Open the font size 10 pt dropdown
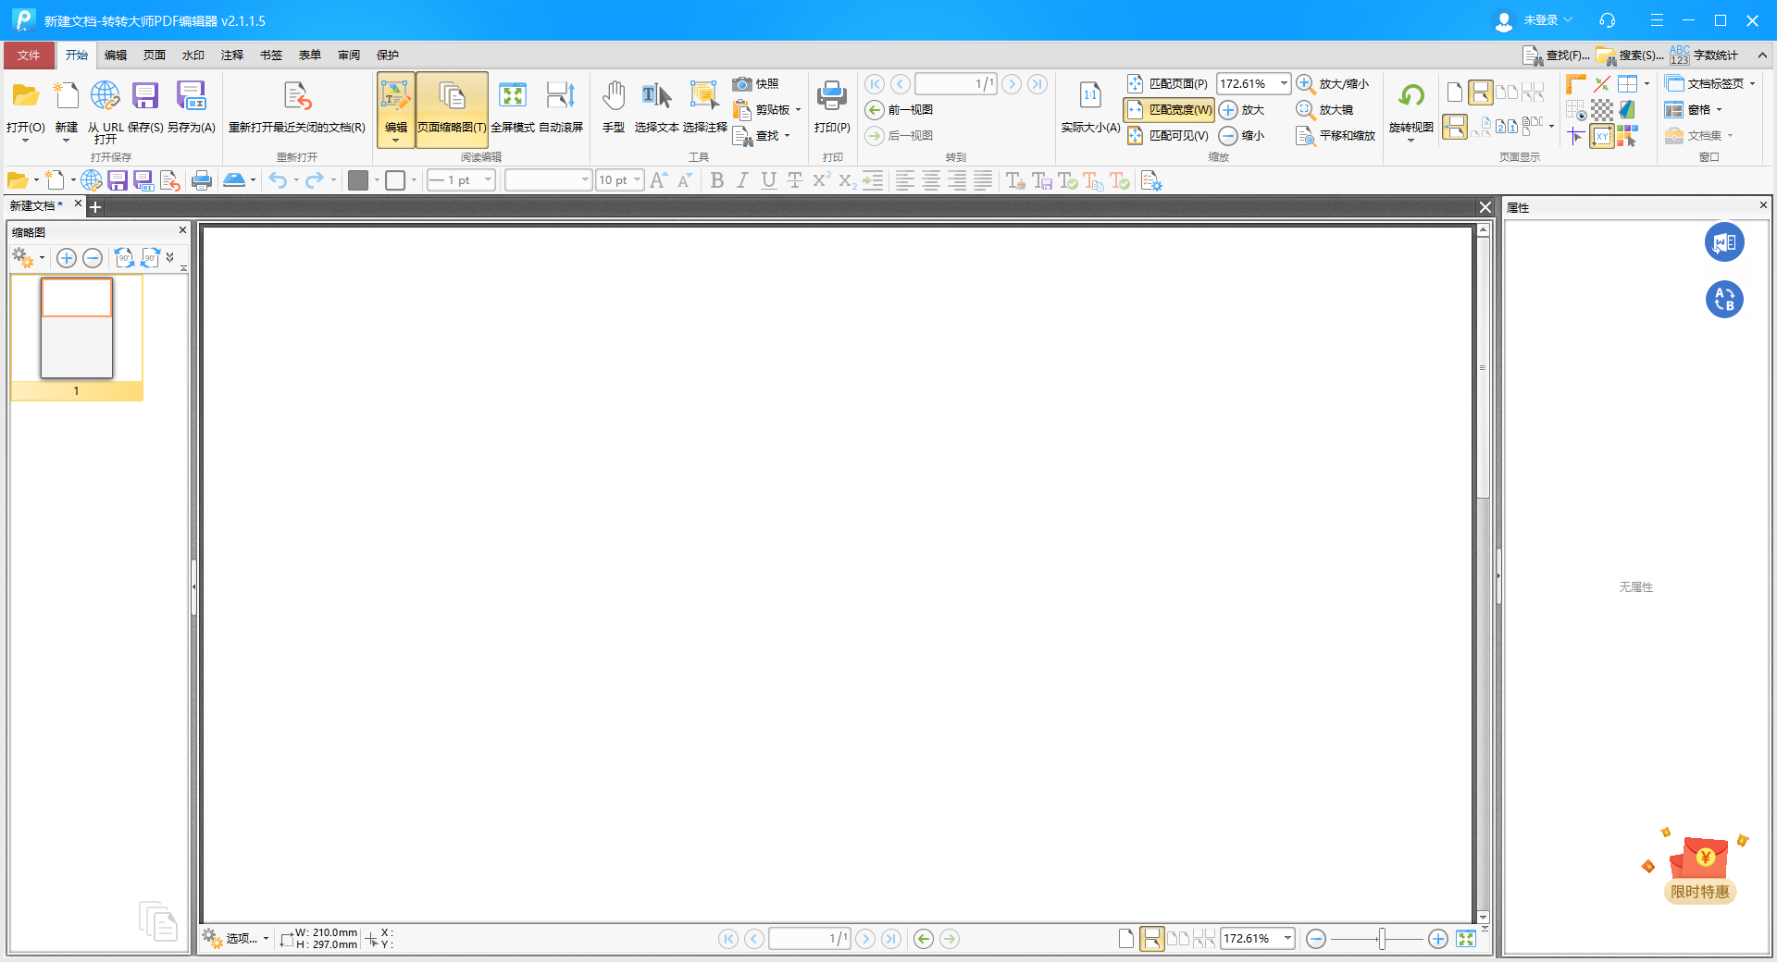 pos(638,180)
